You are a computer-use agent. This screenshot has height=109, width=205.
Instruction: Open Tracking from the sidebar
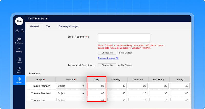tap(19, 50)
